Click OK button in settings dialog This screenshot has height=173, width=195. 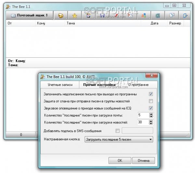coord(120,160)
